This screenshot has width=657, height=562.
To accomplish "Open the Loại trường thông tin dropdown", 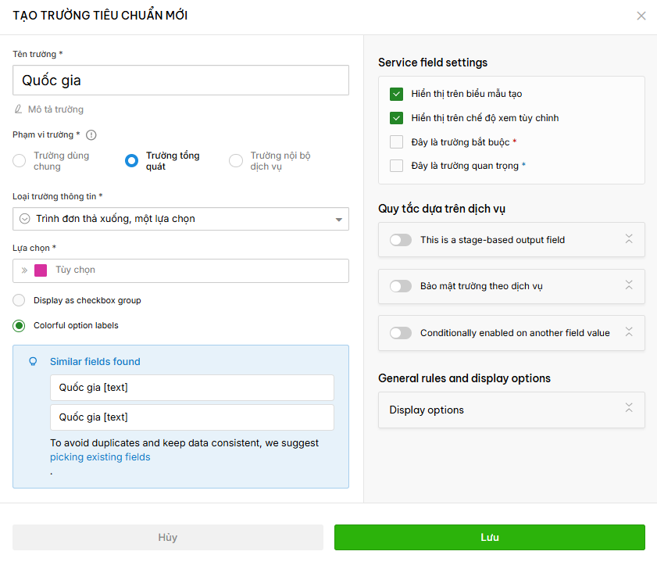I will point(180,219).
